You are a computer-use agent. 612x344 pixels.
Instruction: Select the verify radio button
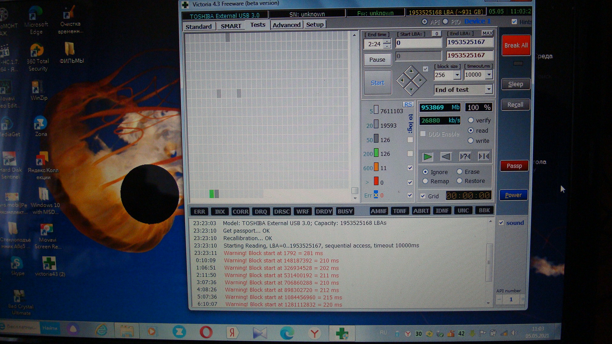[x=471, y=120]
